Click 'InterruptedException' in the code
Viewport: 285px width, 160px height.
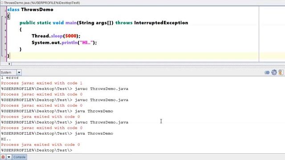click(161, 23)
